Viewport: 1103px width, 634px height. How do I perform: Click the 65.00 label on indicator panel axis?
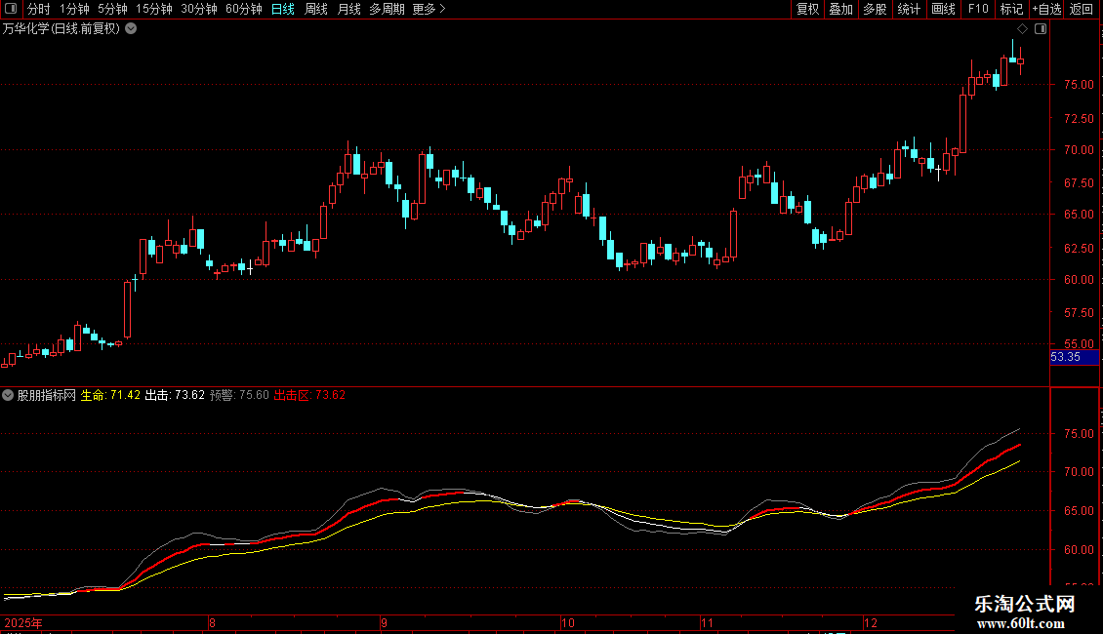[1079, 511]
